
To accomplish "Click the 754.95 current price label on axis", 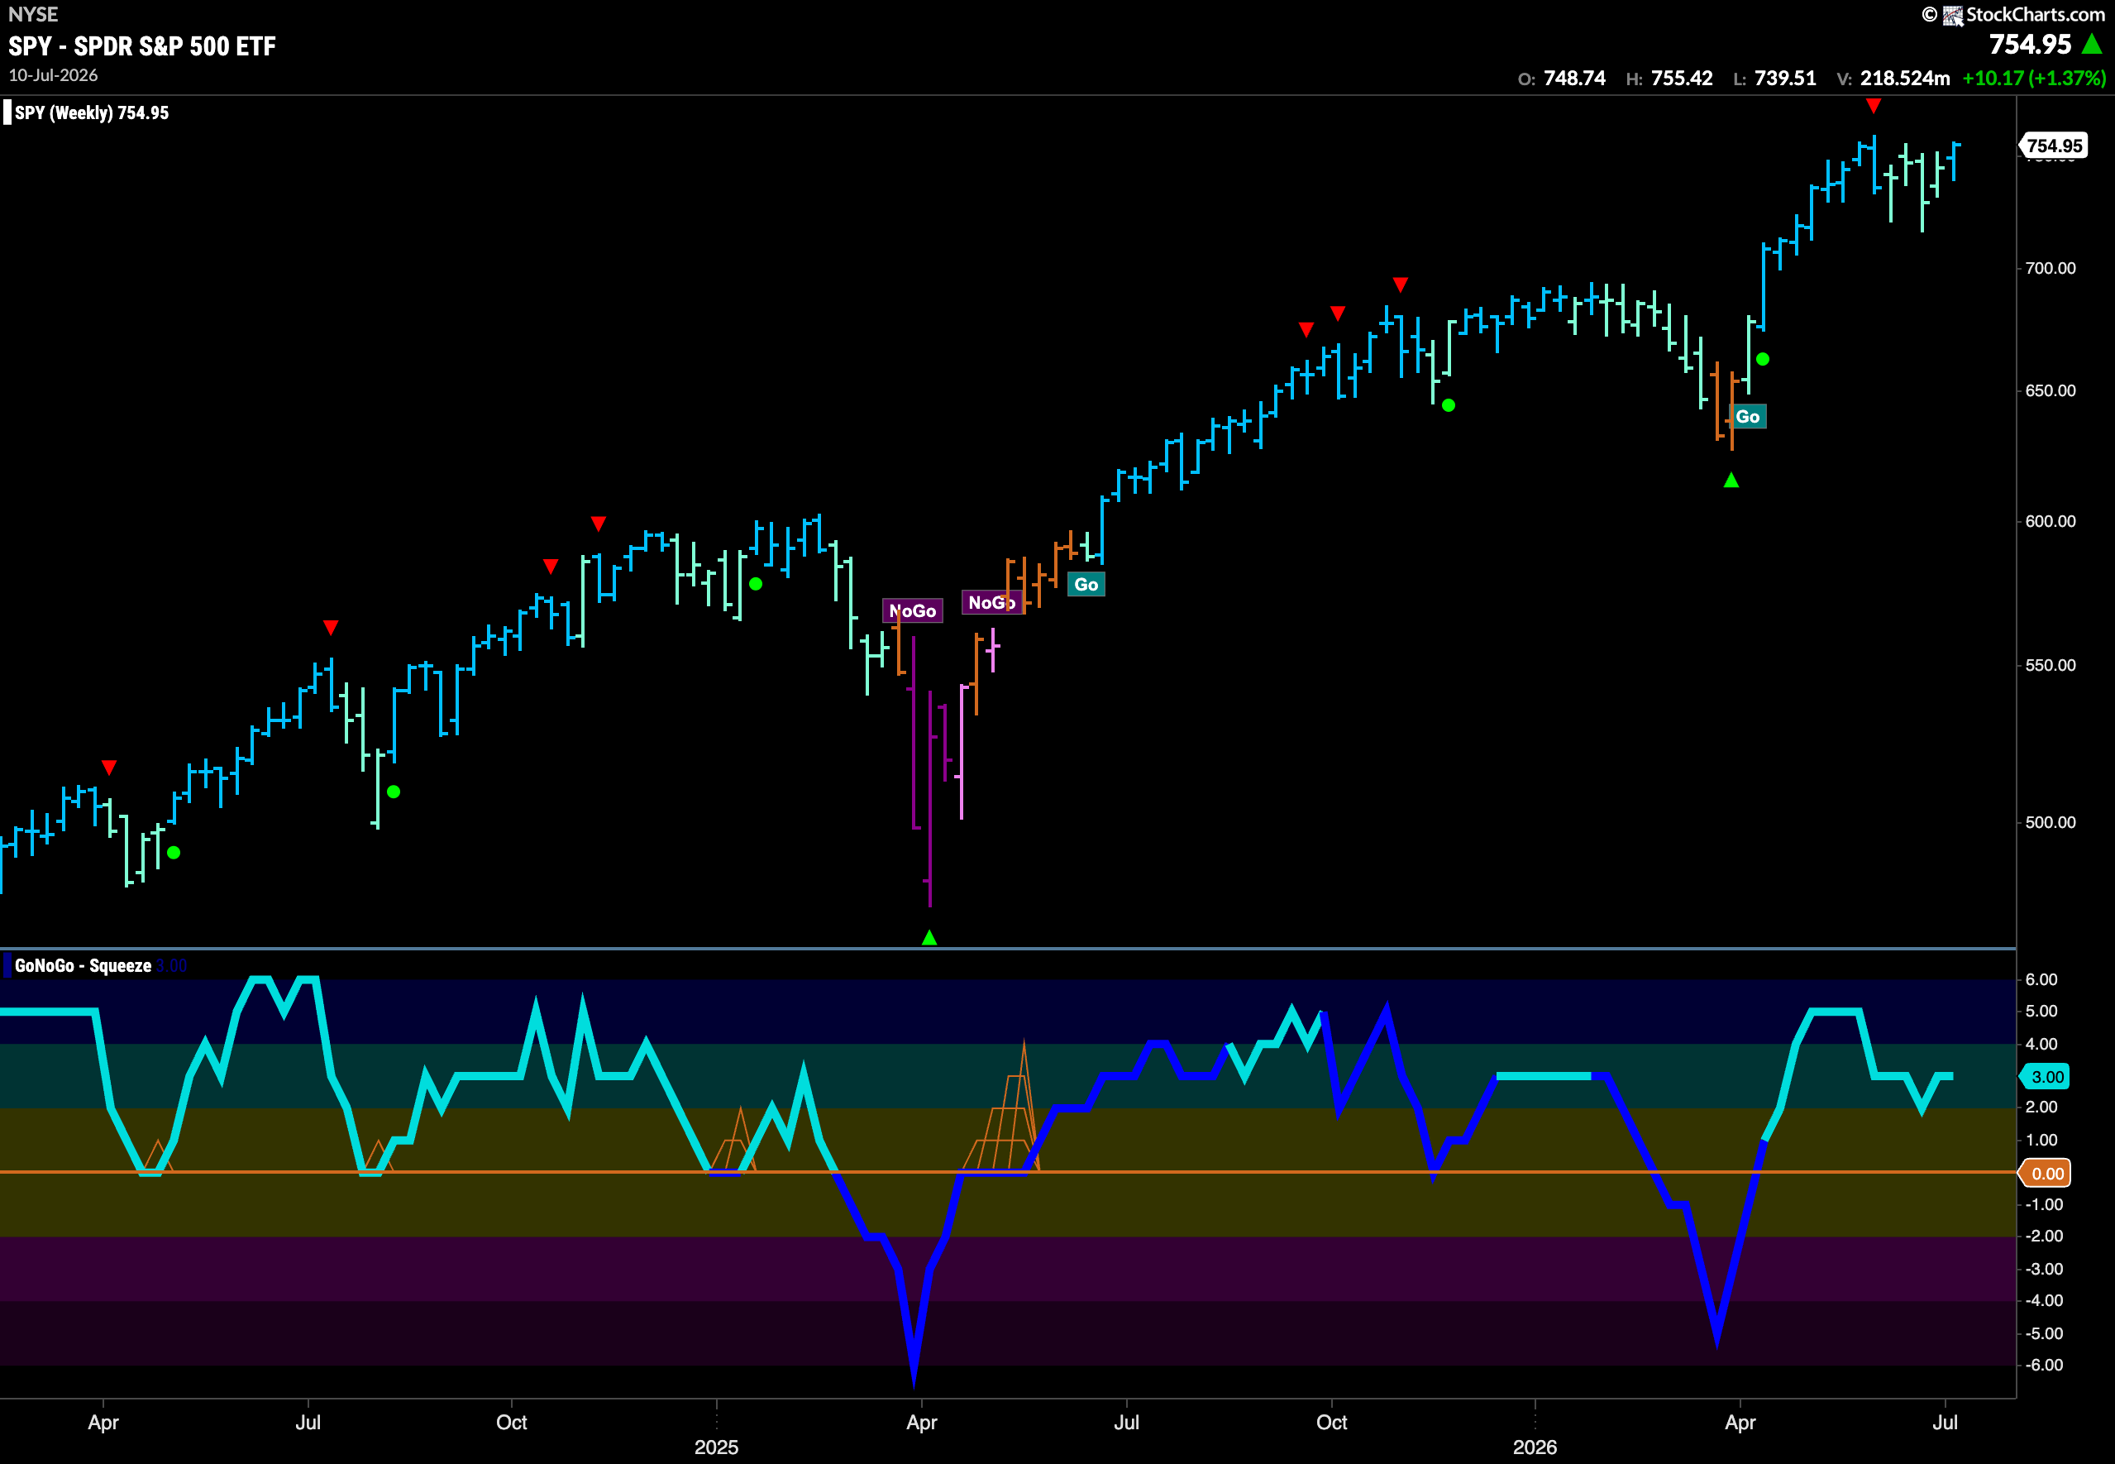I will pos(2054,146).
